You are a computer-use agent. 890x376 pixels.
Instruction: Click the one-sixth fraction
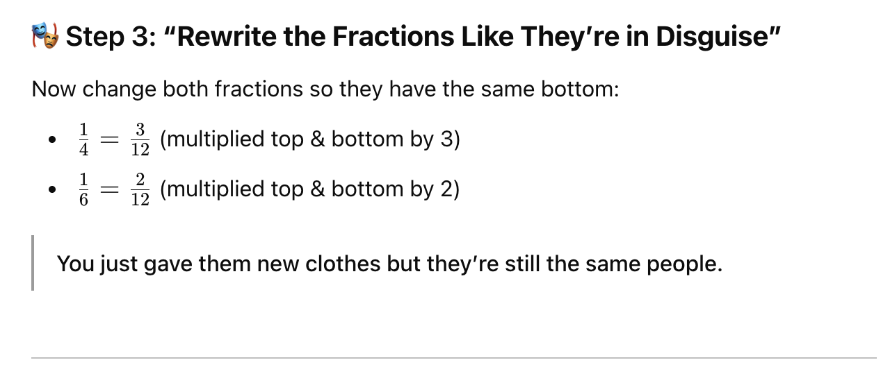85,189
